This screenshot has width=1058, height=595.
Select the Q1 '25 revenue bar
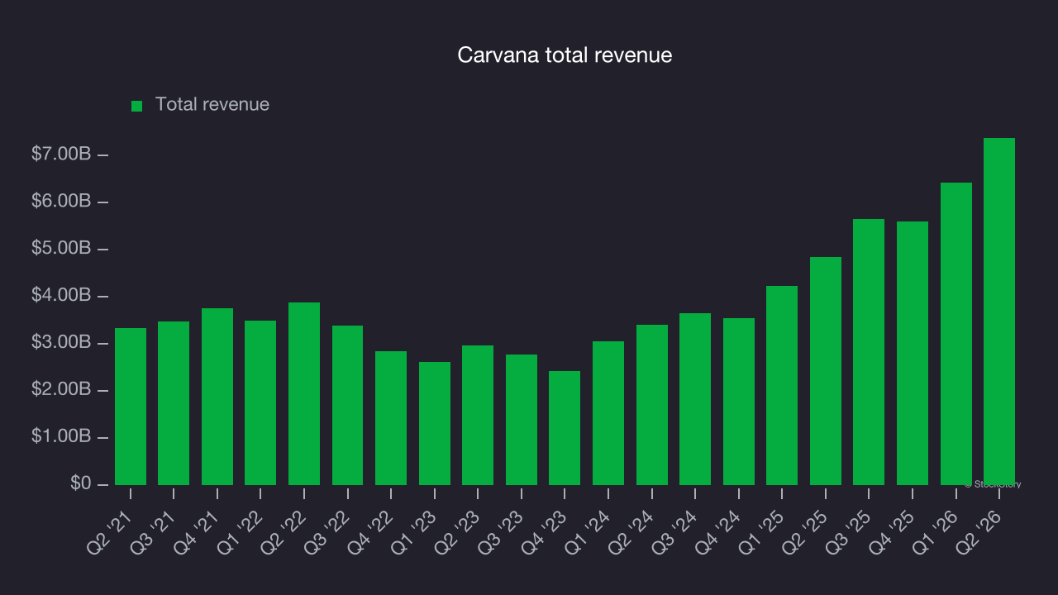tap(782, 385)
